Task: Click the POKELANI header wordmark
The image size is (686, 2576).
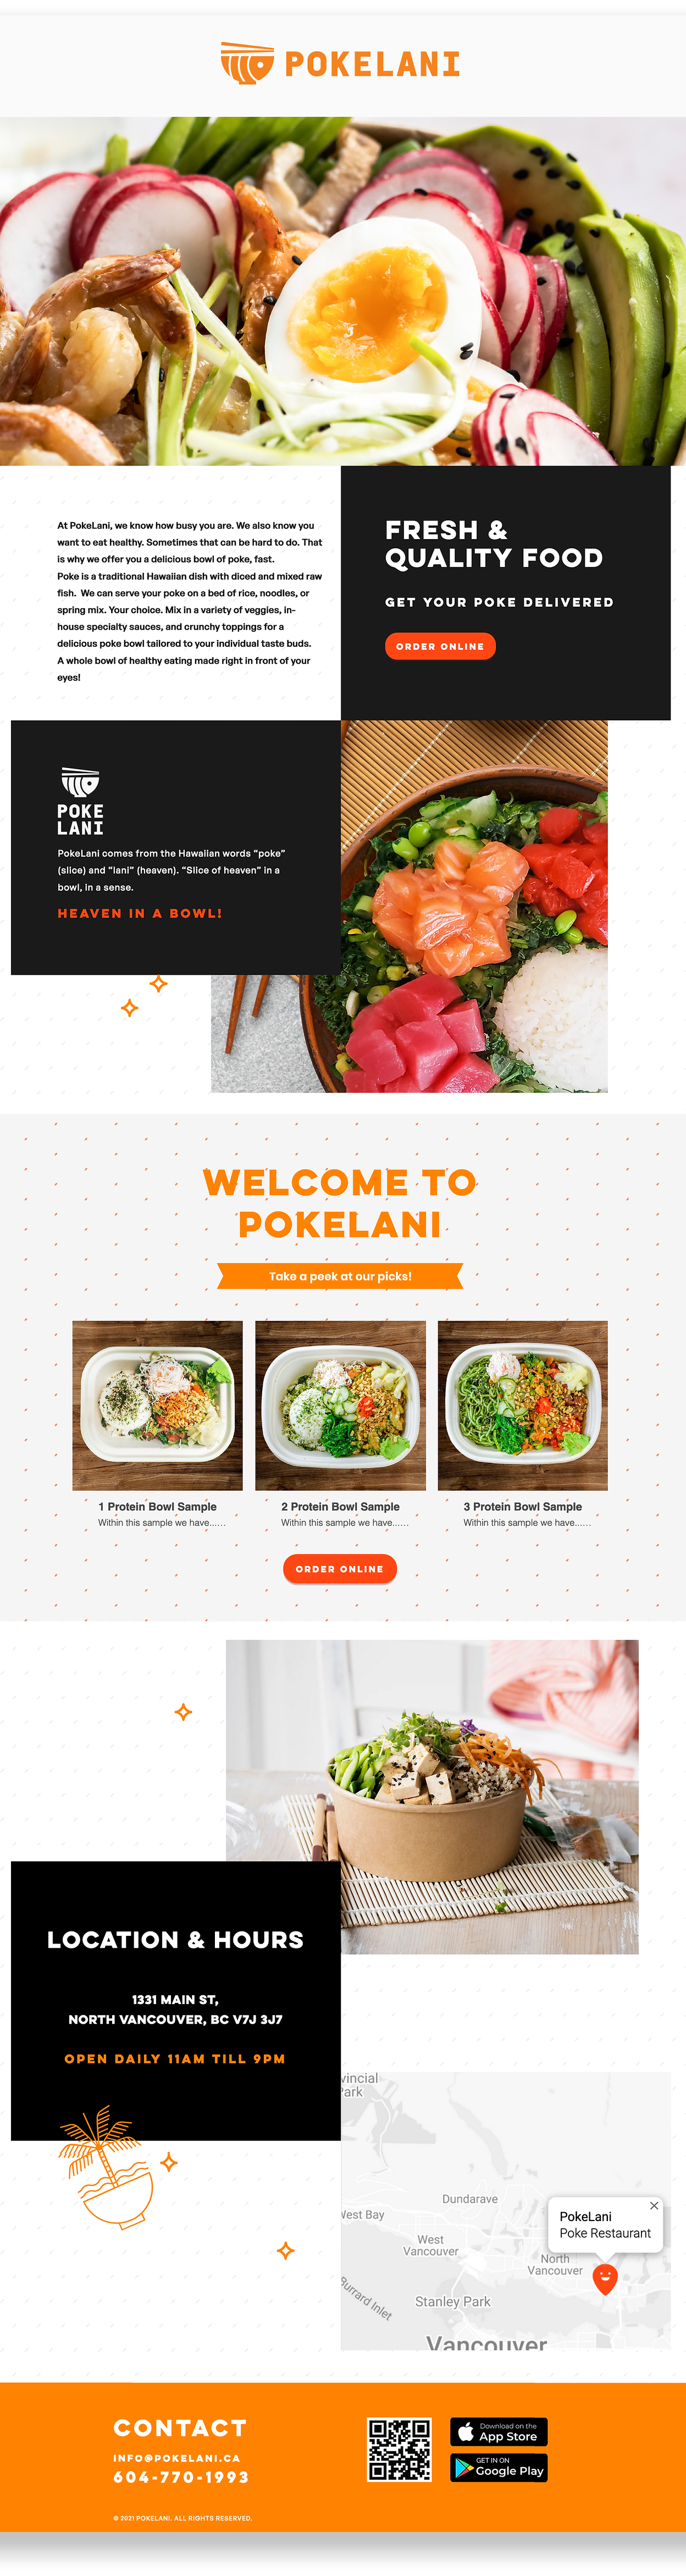Action: (x=372, y=64)
